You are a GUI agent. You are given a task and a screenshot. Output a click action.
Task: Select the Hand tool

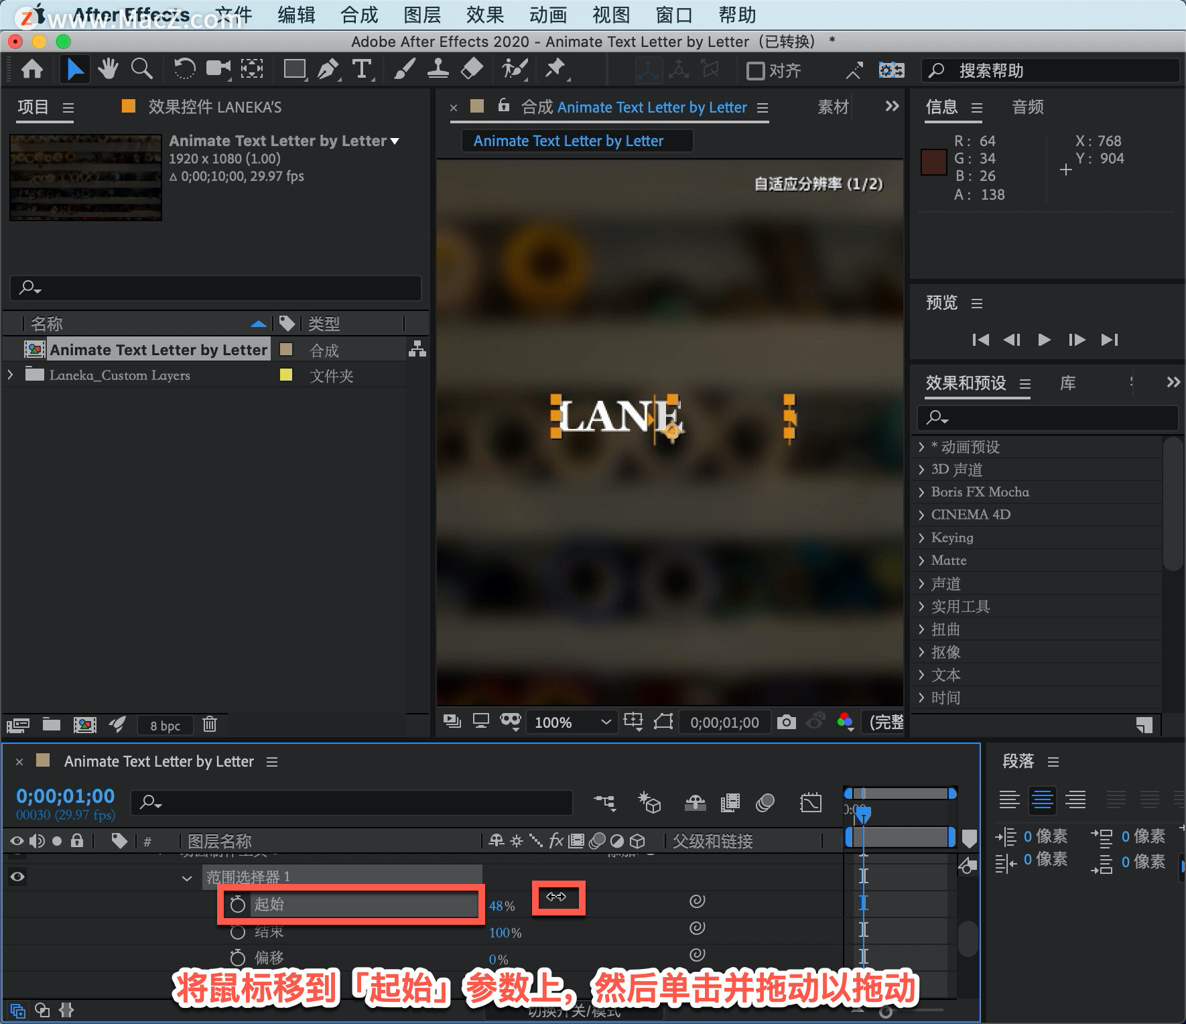click(x=107, y=69)
